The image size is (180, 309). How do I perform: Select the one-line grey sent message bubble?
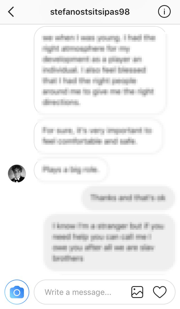coord(128,198)
